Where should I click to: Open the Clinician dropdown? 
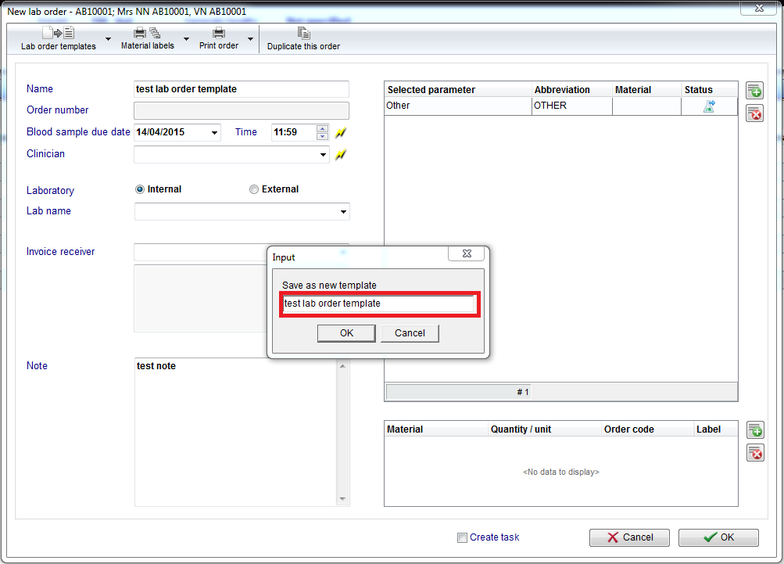[323, 155]
